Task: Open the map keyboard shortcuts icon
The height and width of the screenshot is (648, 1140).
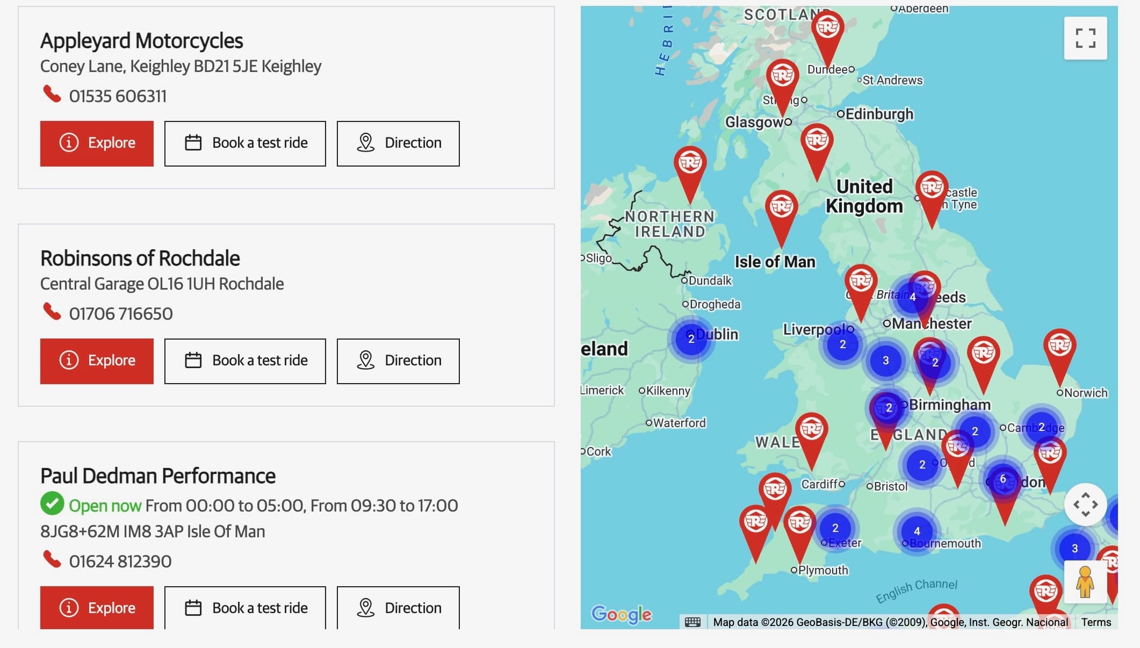Action: click(692, 622)
